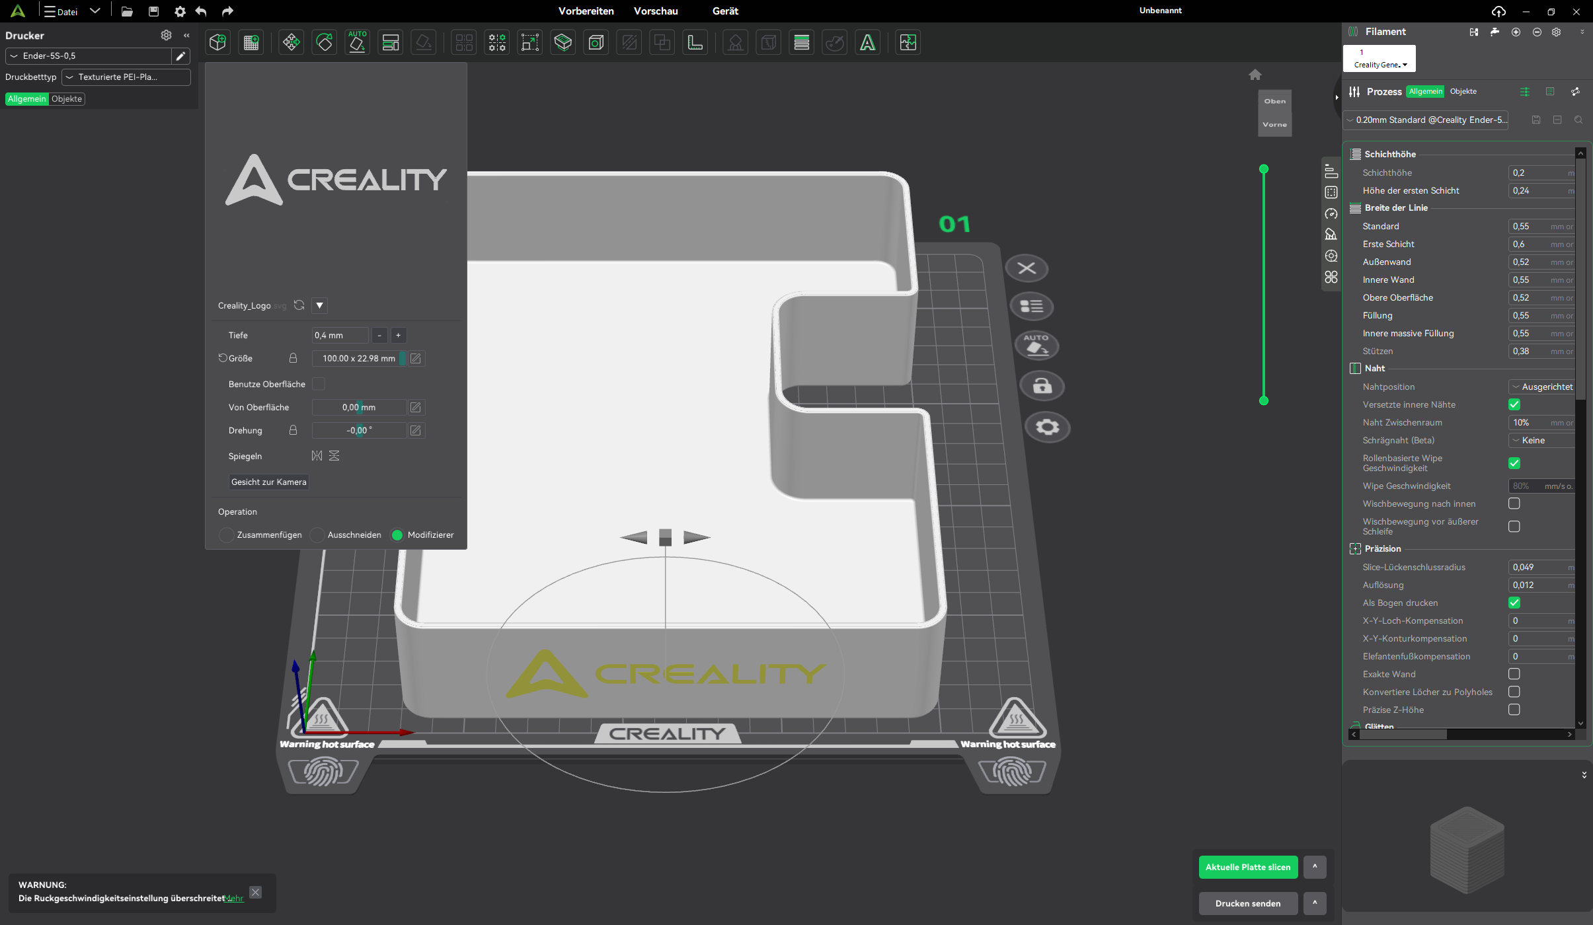Click the Add model cube icon in toolbar
This screenshot has height=925, width=1593.
click(x=218, y=43)
